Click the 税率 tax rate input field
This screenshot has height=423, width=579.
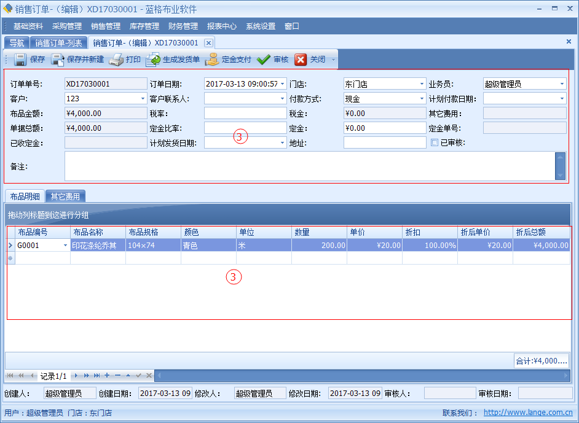[245, 114]
